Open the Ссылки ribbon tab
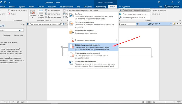The height and width of the screenshot is (104, 182). tap(41, 6)
